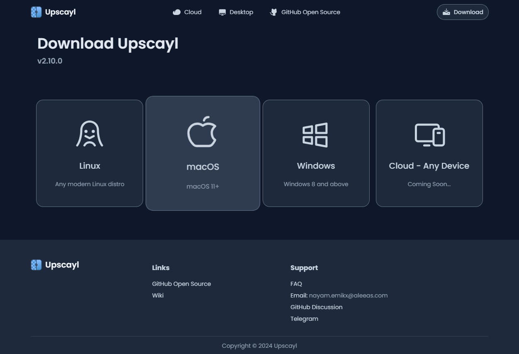Click the support email address

click(x=348, y=295)
